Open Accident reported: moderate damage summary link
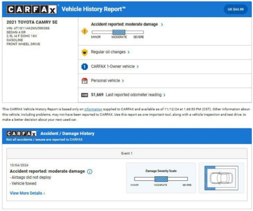Viewport: 253px width, 211px height. pos(124,24)
